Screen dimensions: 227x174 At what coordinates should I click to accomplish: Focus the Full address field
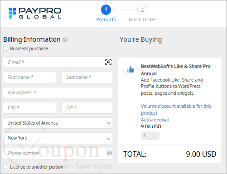click(58, 92)
